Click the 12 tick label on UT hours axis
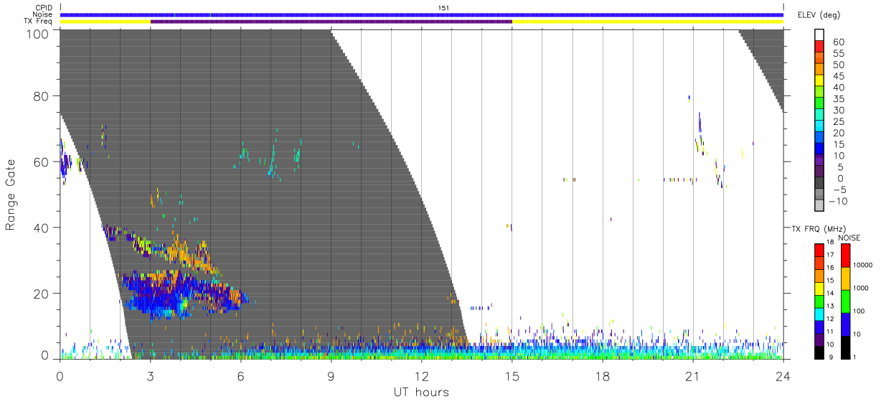Viewport: 881px width, 407px height. click(422, 375)
